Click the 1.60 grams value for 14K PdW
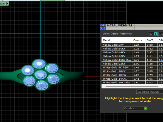This screenshot has height=122, width=163. [x=136, y=83]
